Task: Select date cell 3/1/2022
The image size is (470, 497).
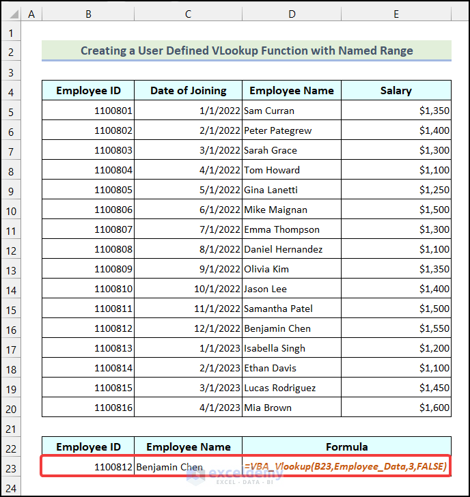Action: [188, 150]
